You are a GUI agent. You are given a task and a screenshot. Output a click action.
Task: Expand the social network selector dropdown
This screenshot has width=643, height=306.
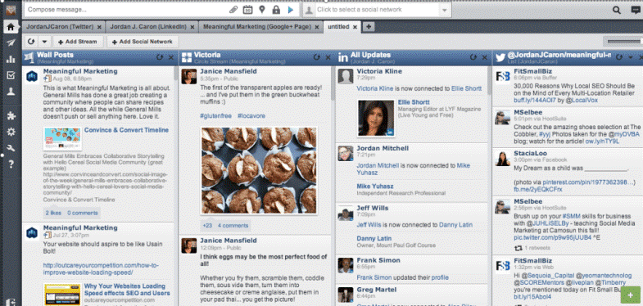tap(444, 10)
